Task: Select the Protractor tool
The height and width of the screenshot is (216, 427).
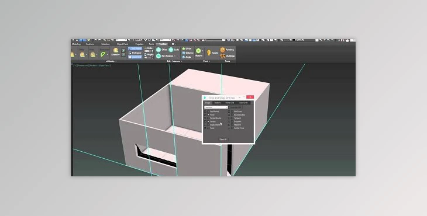Action: (x=135, y=53)
